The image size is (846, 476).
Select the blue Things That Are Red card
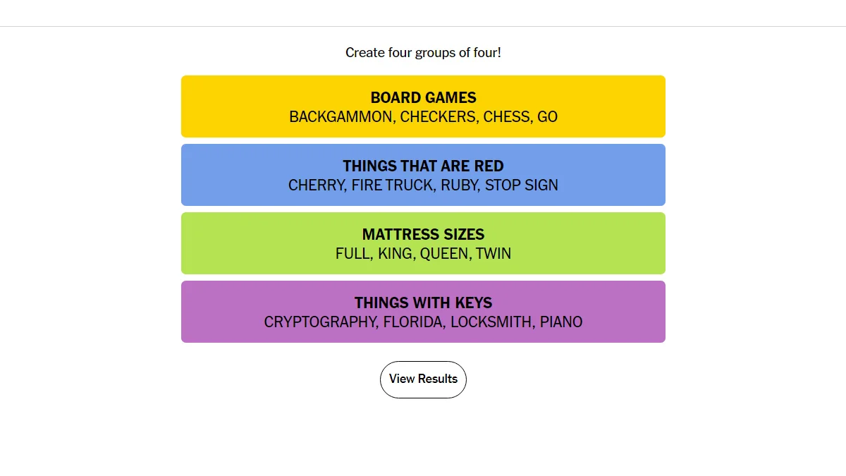coord(423,166)
